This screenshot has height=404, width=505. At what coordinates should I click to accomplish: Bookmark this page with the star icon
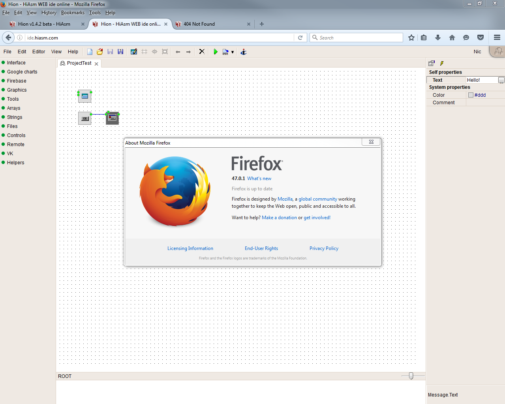(411, 38)
